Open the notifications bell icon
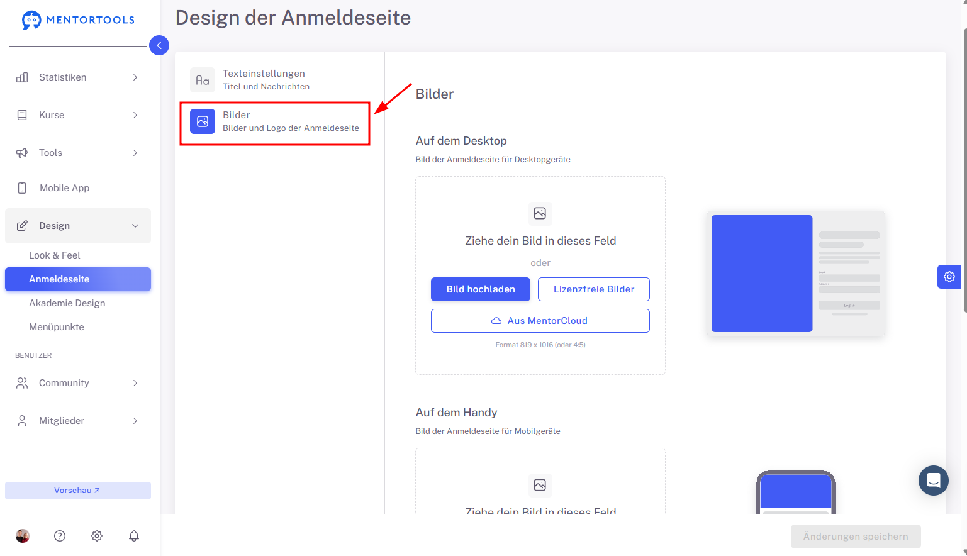This screenshot has width=967, height=556. point(134,536)
